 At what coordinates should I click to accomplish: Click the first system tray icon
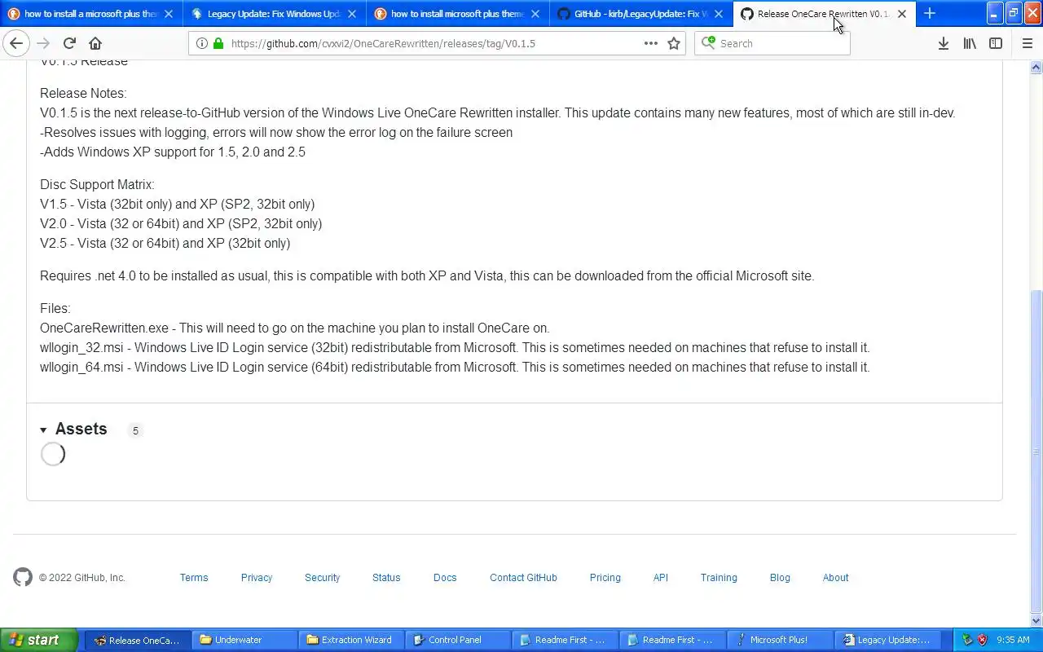(967, 640)
